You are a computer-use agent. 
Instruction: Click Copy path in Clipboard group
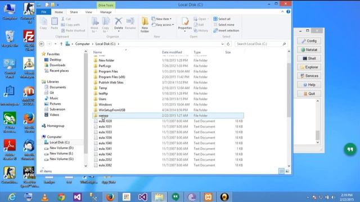point(70,25)
